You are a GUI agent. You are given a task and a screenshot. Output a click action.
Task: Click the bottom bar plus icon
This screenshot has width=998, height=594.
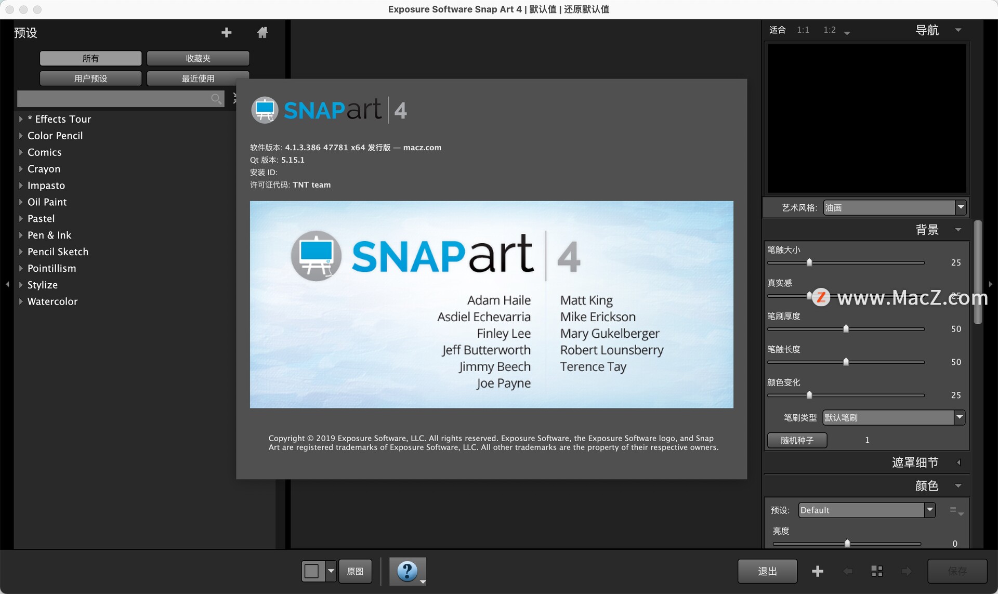tap(817, 571)
